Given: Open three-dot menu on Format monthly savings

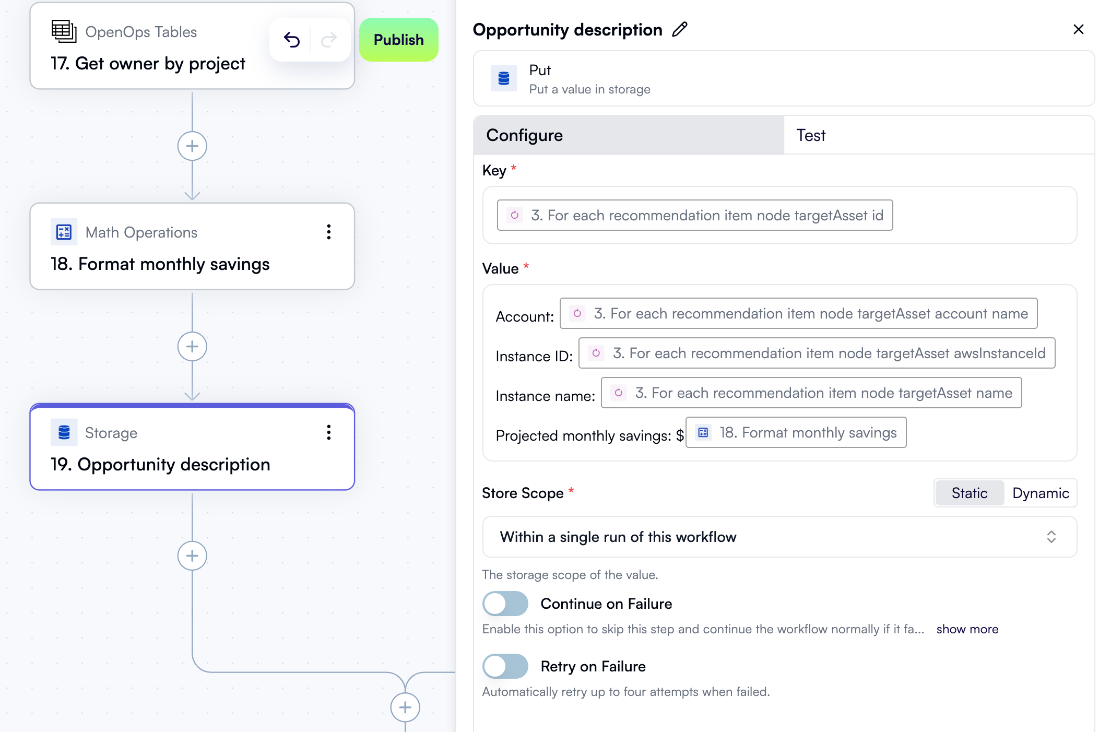Looking at the screenshot, I should pos(328,232).
